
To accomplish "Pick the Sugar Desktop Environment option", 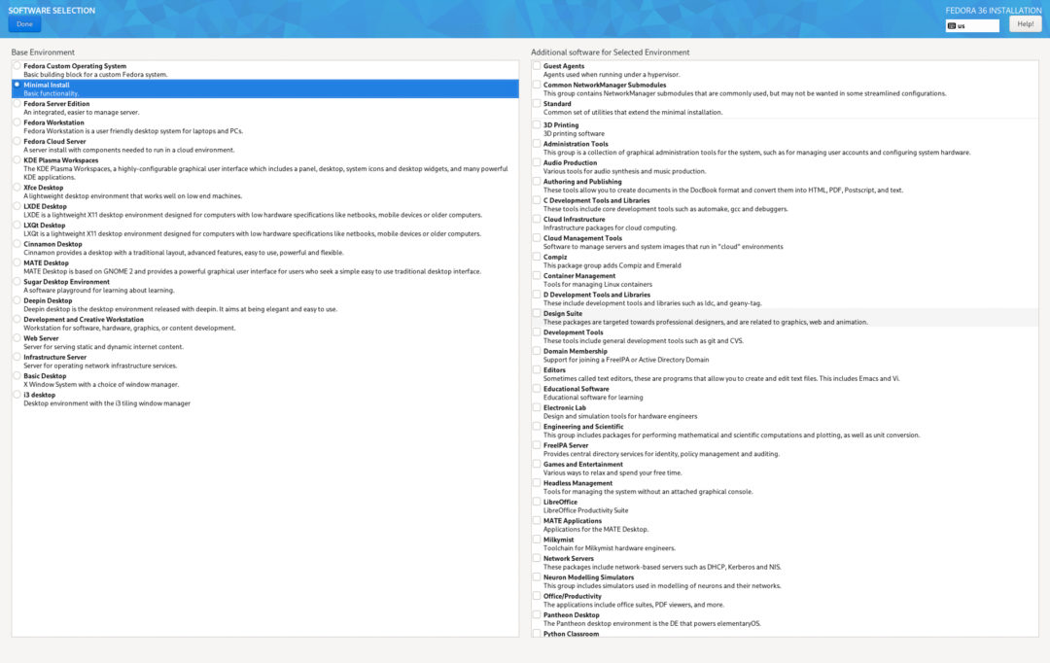I will [x=17, y=281].
